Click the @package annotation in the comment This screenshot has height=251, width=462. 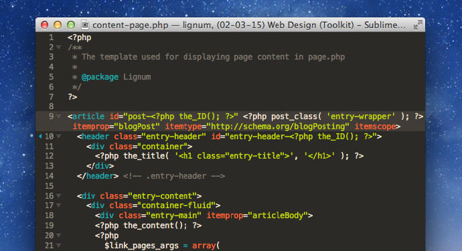(100, 77)
